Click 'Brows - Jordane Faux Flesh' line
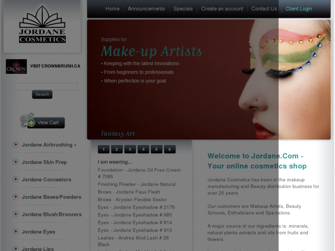This screenshot has height=251, width=335. (129, 192)
